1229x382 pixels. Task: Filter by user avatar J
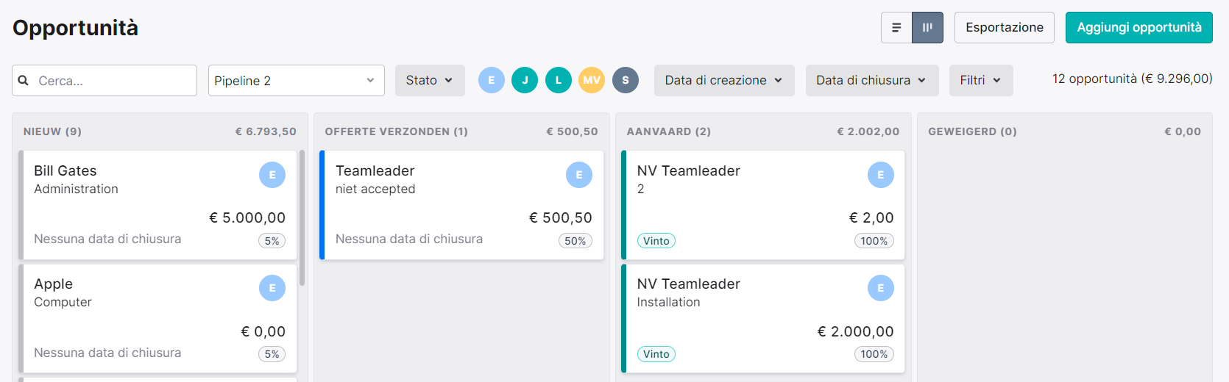point(525,80)
